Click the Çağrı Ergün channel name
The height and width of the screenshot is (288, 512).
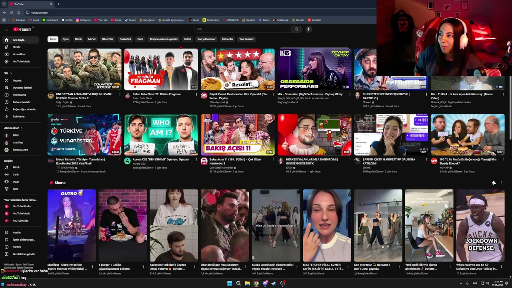(x=63, y=102)
